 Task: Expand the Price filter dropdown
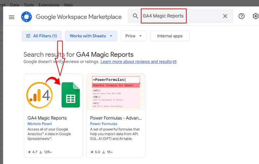click(x=134, y=36)
